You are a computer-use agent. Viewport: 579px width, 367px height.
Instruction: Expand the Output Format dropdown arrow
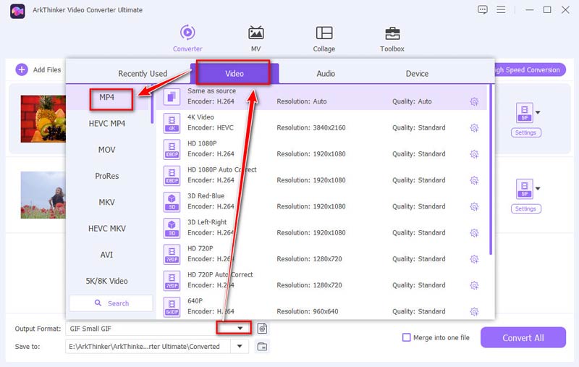pyautogui.click(x=240, y=328)
